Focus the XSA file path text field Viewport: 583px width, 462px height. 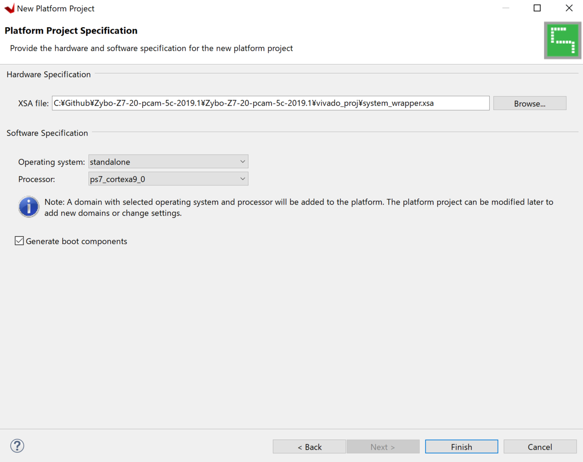point(270,103)
